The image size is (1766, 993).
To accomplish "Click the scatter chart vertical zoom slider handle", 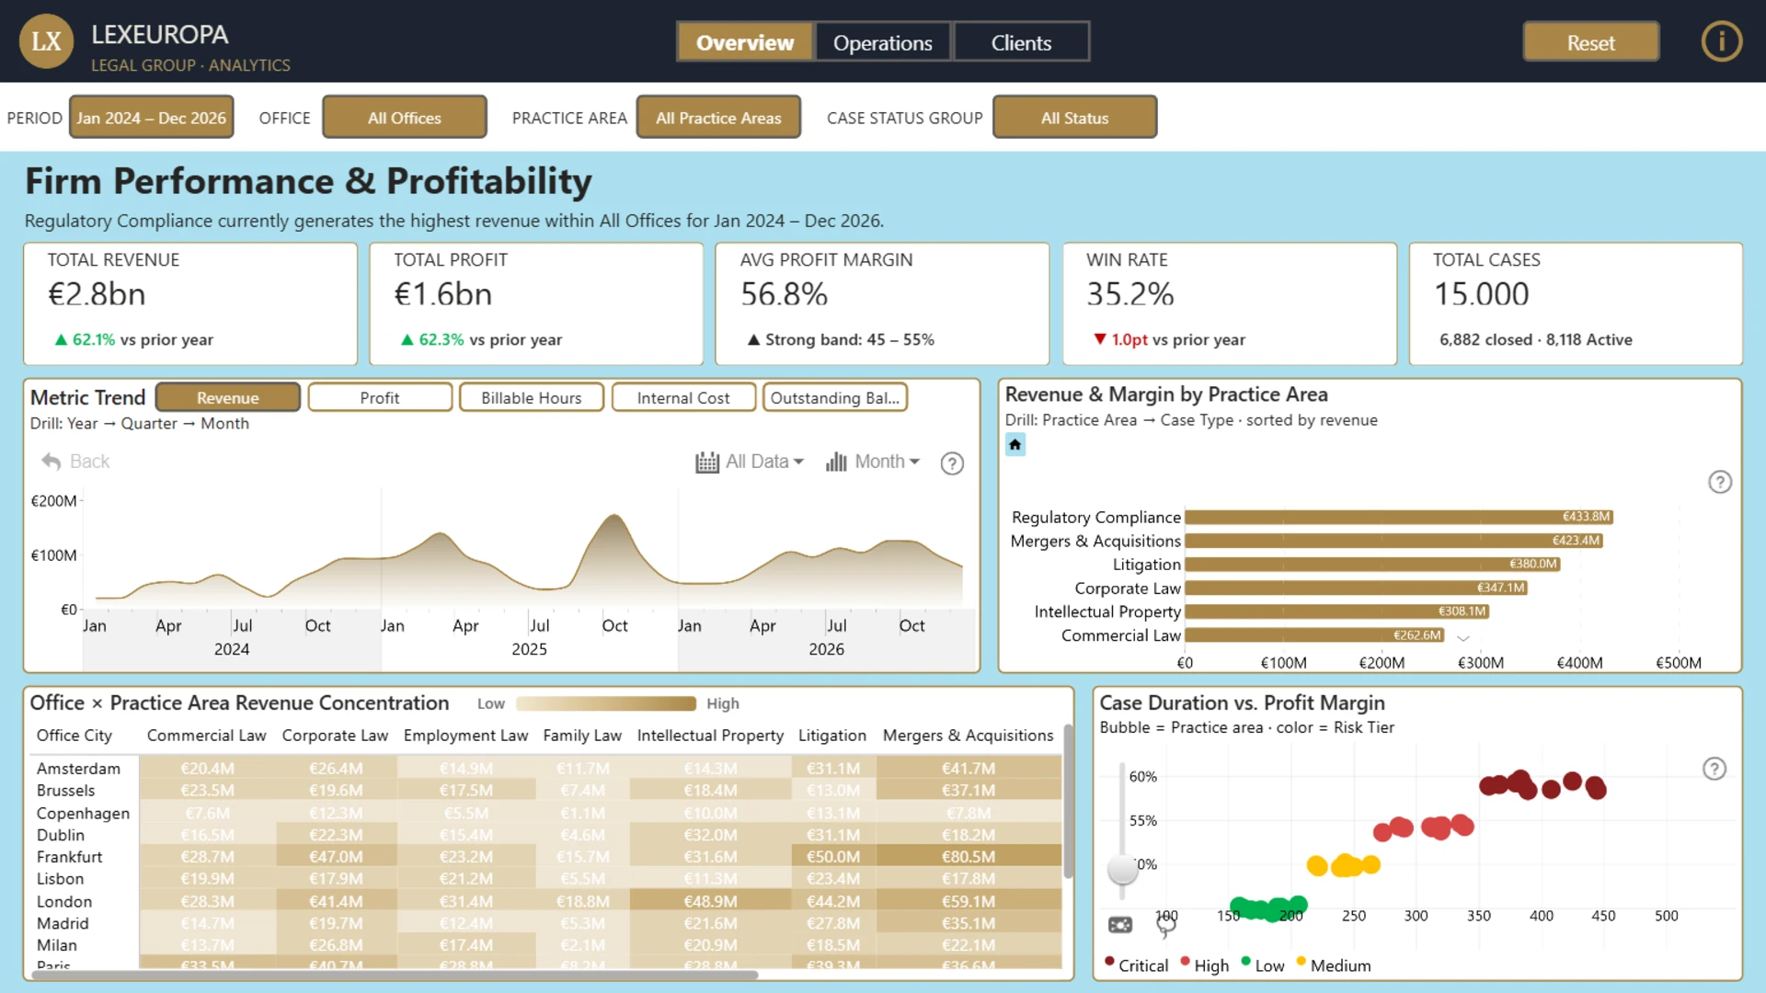I will tap(1122, 868).
